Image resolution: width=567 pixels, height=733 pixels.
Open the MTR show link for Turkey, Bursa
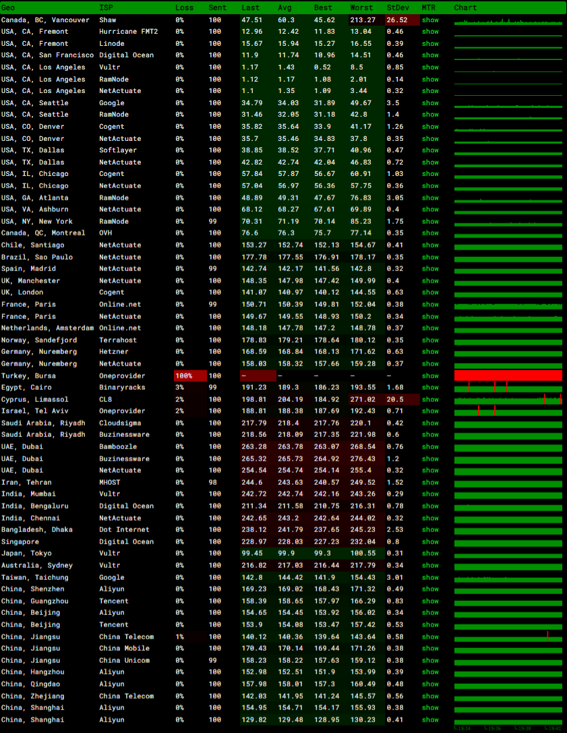pyautogui.click(x=429, y=376)
